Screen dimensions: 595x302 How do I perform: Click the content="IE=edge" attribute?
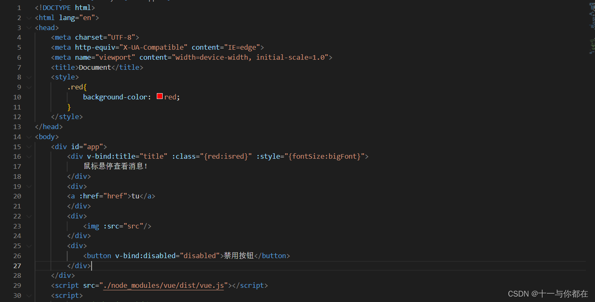226,48
